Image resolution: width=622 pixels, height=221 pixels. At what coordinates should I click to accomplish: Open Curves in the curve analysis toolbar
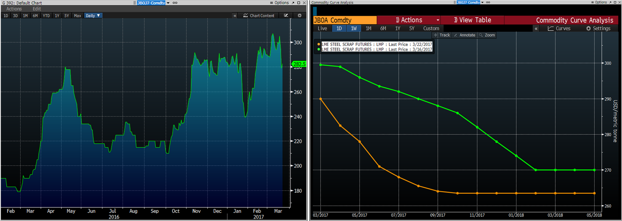point(559,28)
